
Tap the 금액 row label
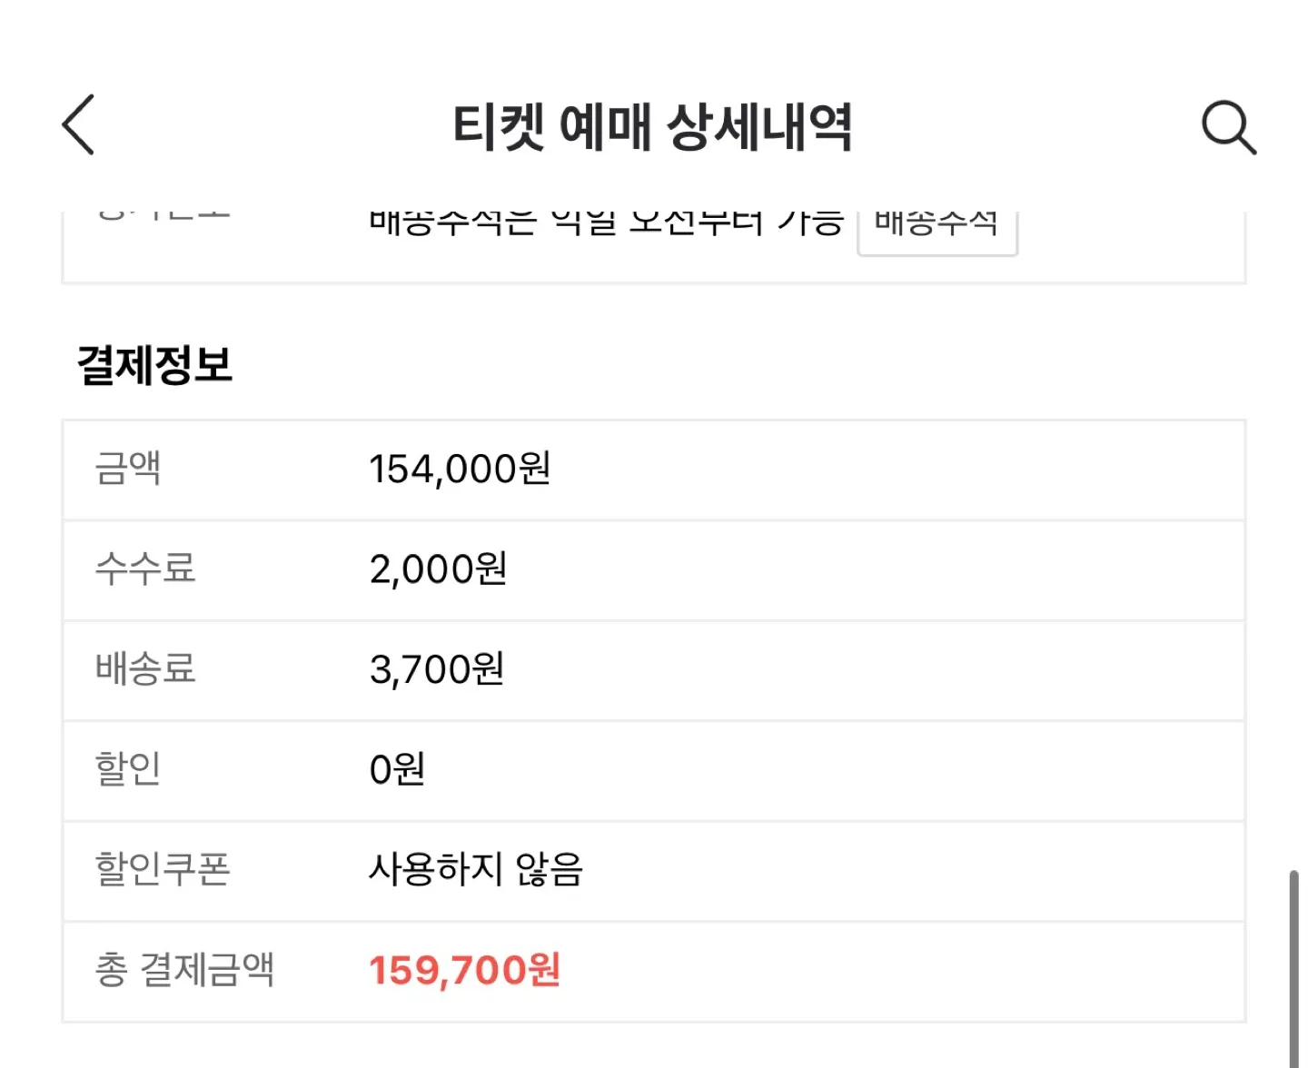pyautogui.click(x=128, y=469)
